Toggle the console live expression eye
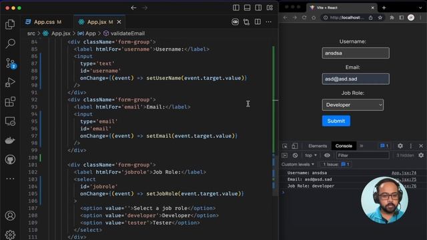 tap(327, 155)
